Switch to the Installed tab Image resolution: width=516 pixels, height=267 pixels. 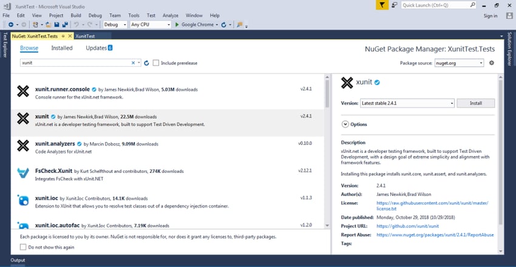(62, 48)
